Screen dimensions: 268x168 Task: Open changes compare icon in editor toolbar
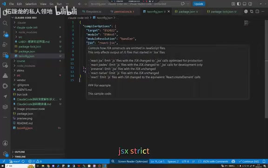click(x=251, y=12)
